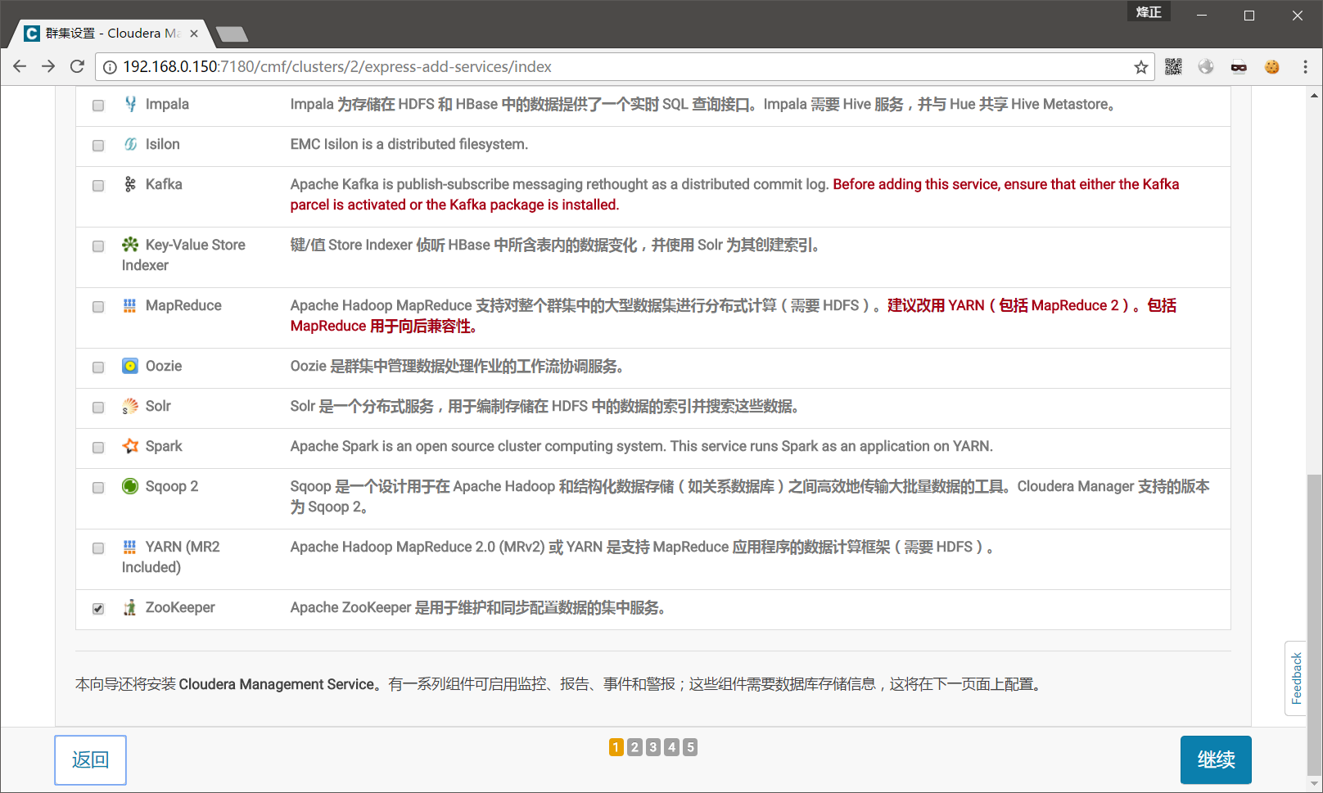Image resolution: width=1323 pixels, height=793 pixels.
Task: Enable the Impala service checkbox
Action: click(x=98, y=106)
